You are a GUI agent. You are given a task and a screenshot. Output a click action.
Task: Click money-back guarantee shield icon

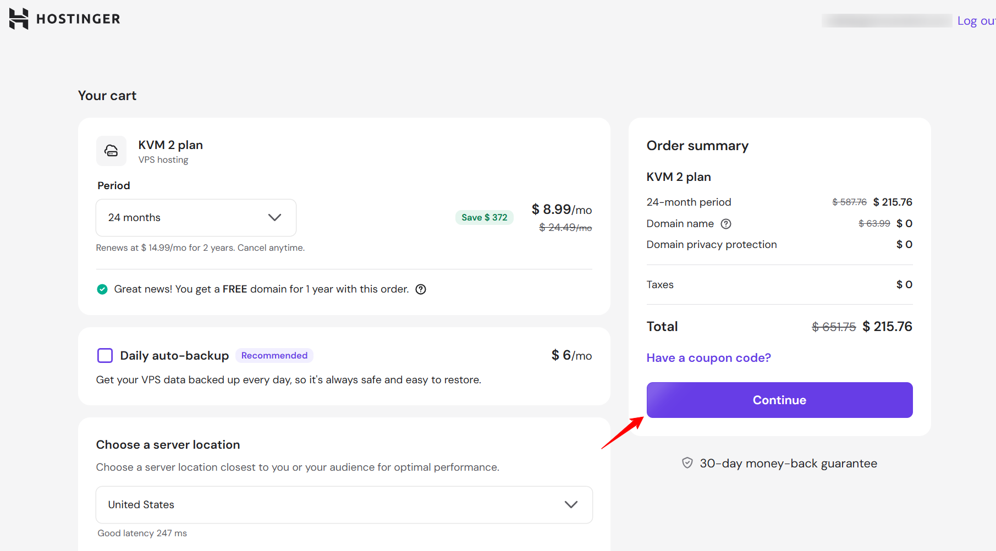[687, 463]
